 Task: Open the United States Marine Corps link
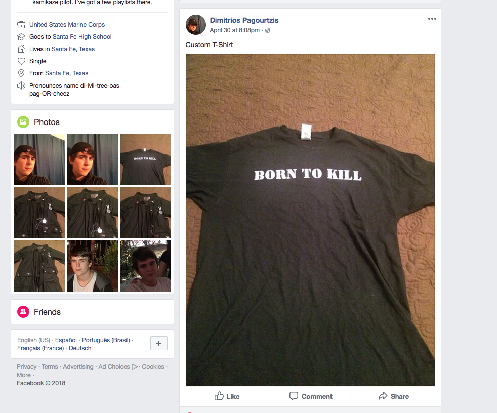click(x=67, y=25)
